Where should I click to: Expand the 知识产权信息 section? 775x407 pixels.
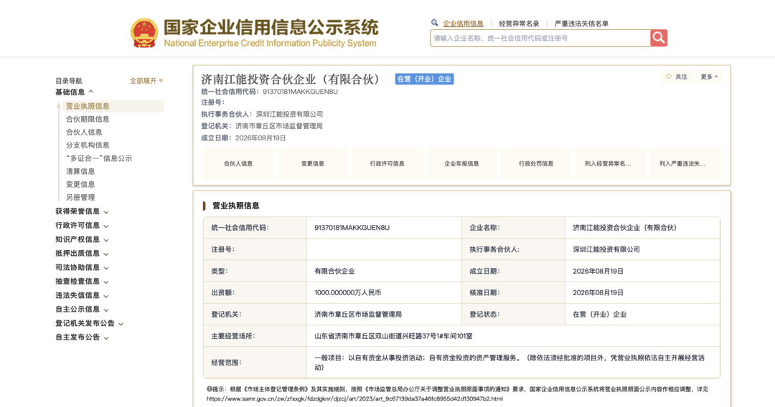[x=82, y=239]
